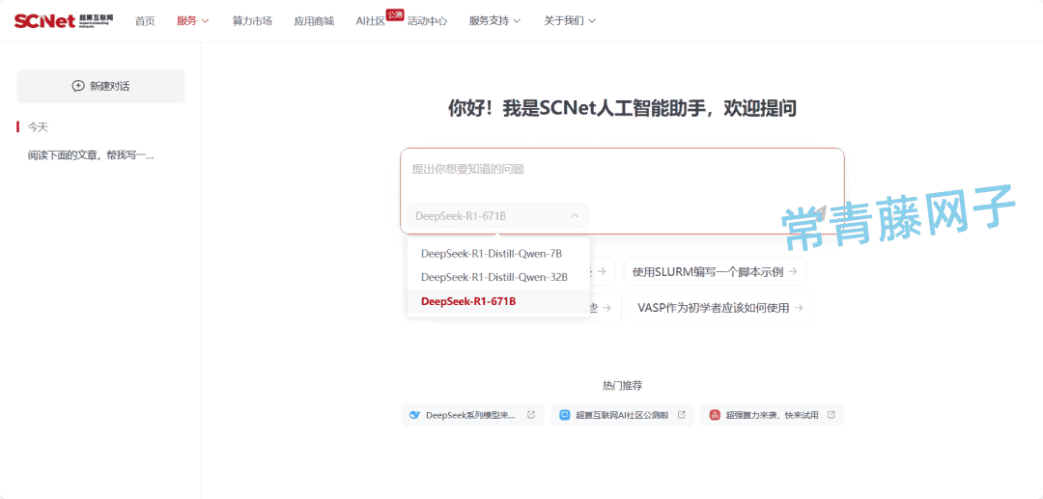Open AI社区 in the top navigation
Screen dimensions: 1043x499
(371, 20)
